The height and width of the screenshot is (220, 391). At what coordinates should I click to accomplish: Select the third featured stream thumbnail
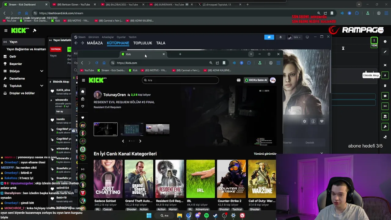(158, 129)
